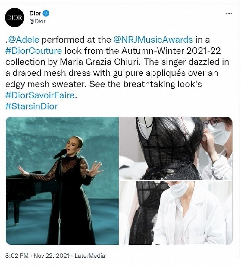
Task: Open the top-right black dress bodice photo
Action: click(176, 149)
